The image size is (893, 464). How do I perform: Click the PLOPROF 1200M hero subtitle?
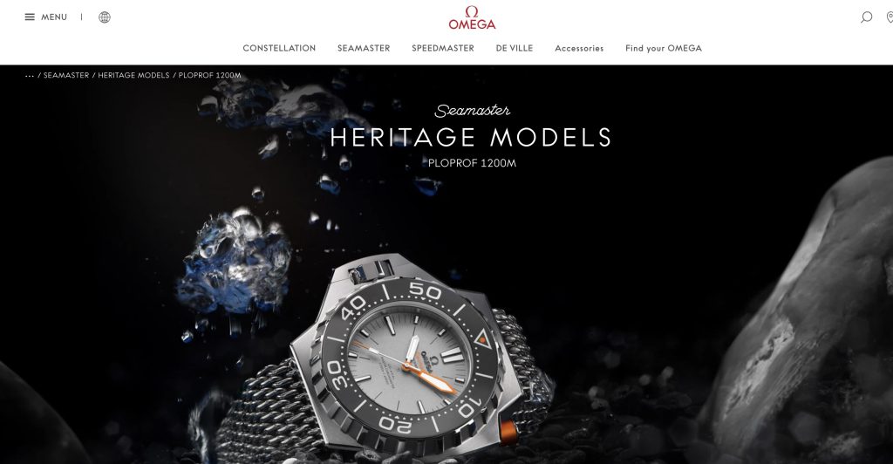472,163
